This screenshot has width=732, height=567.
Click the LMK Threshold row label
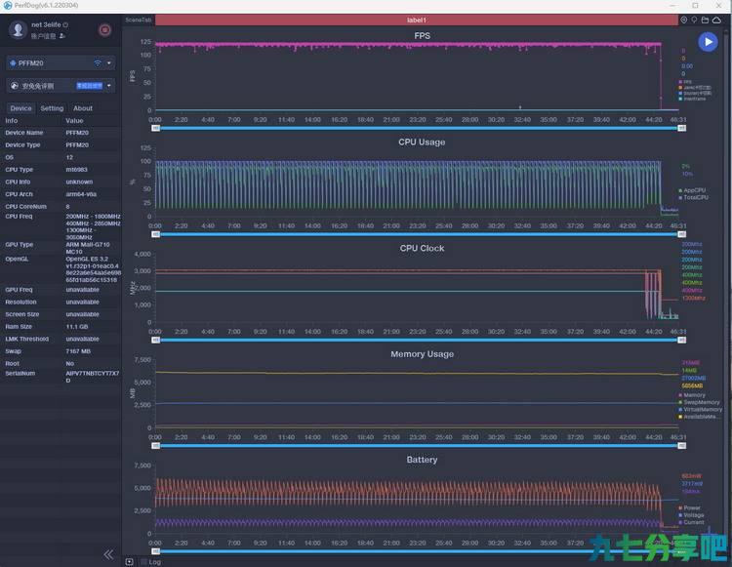pyautogui.click(x=26, y=339)
